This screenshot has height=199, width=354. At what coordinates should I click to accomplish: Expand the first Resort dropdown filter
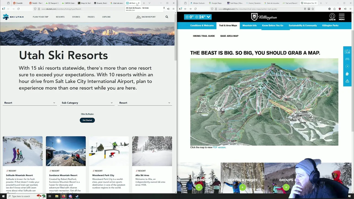click(30, 103)
